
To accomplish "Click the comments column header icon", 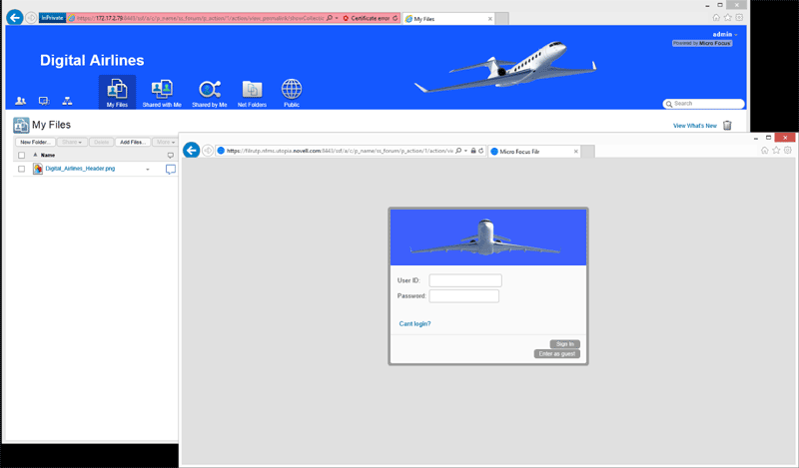I will pos(170,156).
